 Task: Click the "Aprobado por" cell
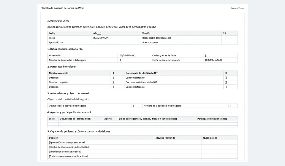tap(69, 42)
